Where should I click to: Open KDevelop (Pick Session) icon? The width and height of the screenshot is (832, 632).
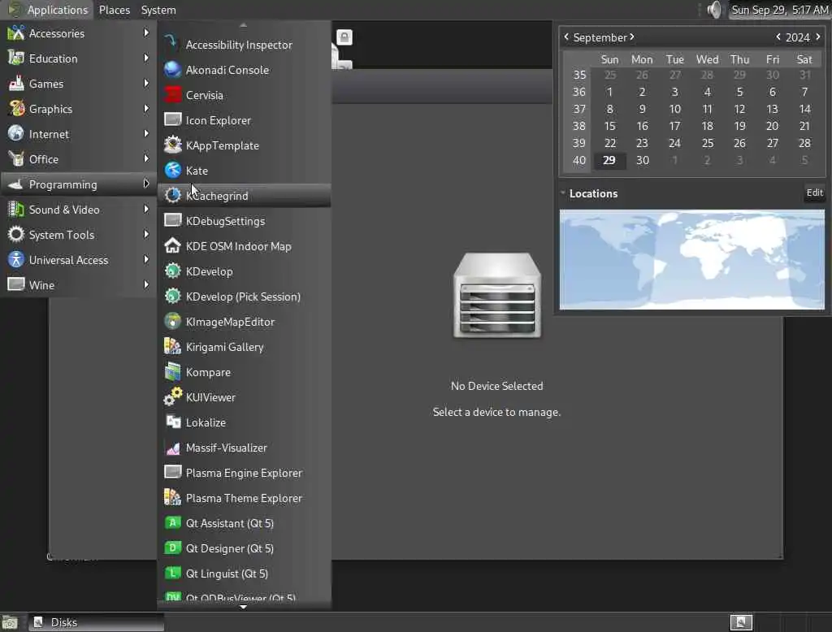click(x=172, y=297)
